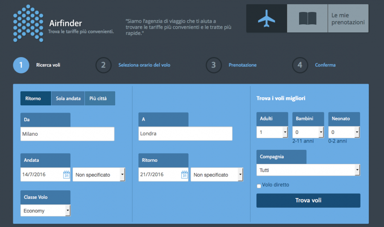The image size is (384, 227).
Task: Select the Sola andata tab
Action: coord(68,99)
